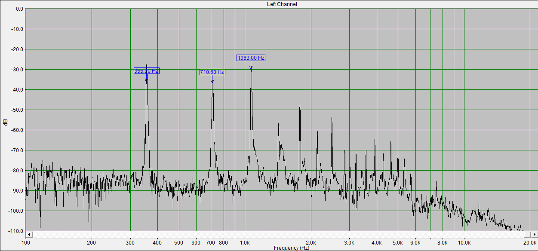Click the 10.0k frequency axis tick label
Image resolution: width=538 pixels, height=251 pixels.
tap(464, 243)
